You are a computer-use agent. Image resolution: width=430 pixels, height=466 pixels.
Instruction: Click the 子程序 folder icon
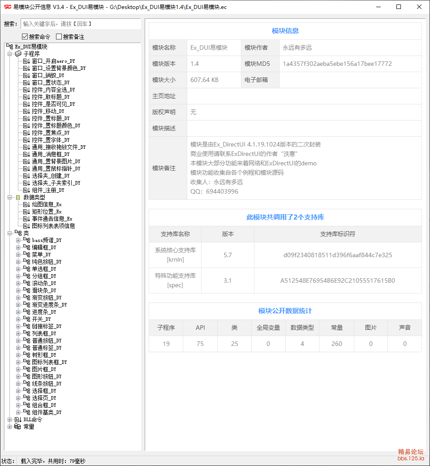(x=18, y=54)
